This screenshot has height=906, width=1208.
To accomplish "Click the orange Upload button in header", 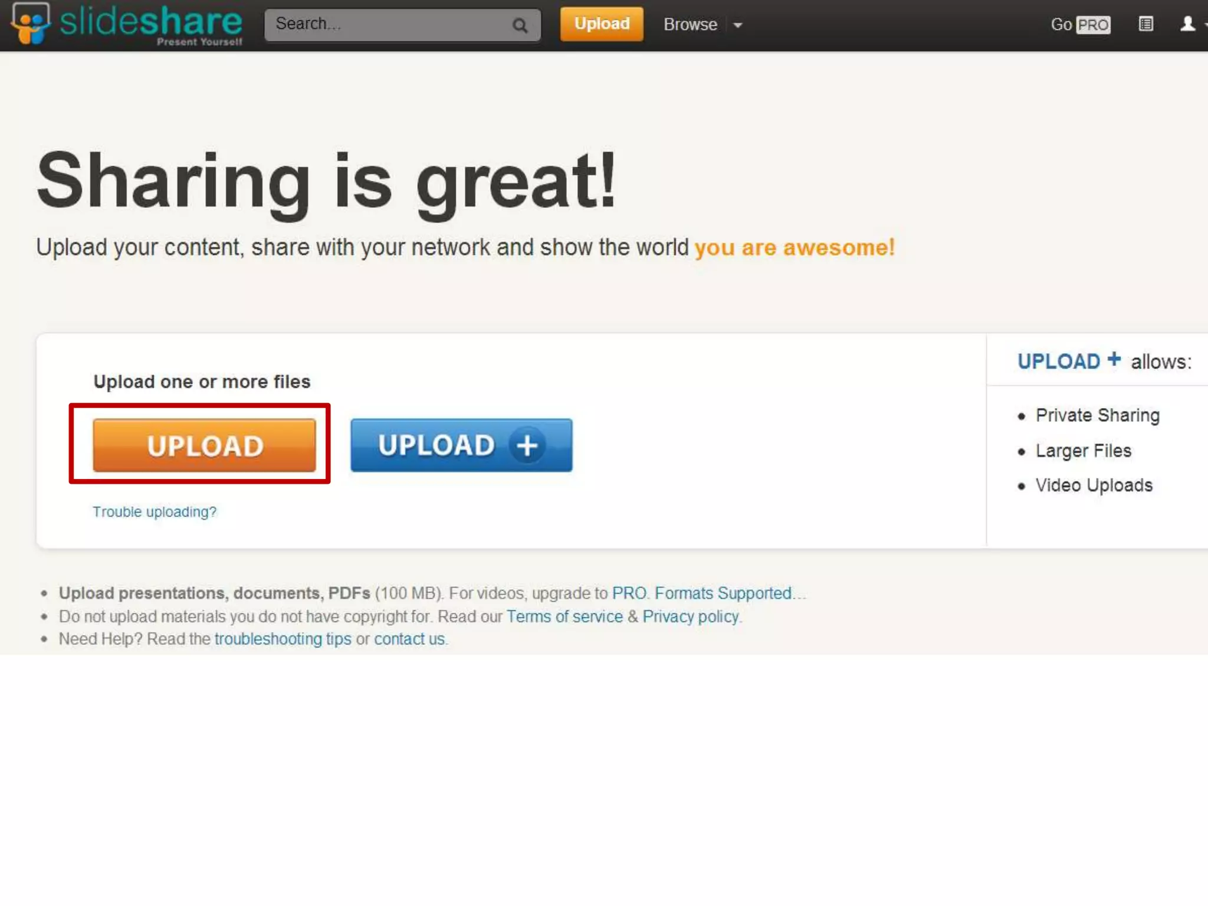I will point(602,24).
